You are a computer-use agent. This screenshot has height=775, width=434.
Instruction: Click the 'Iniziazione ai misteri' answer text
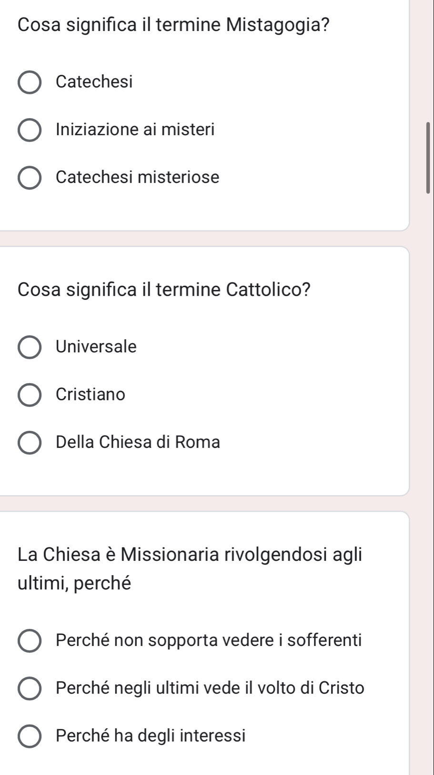[x=135, y=129]
